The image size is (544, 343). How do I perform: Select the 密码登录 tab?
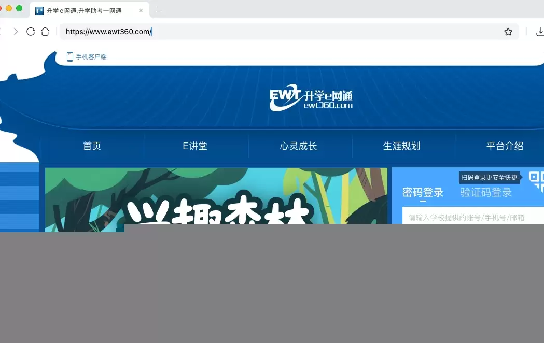pyautogui.click(x=423, y=192)
